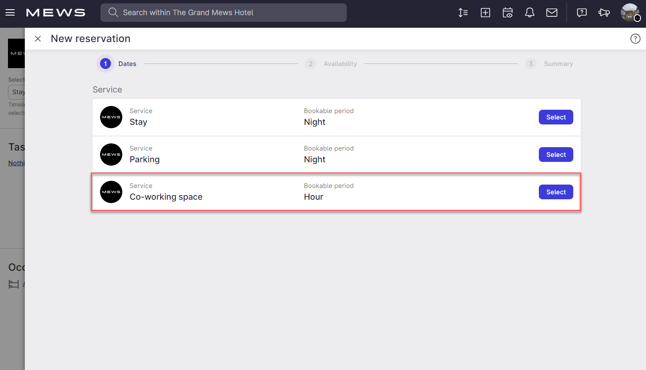The width and height of the screenshot is (646, 370).
Task: Search within The Grand Mews Hotel field
Action: click(224, 13)
